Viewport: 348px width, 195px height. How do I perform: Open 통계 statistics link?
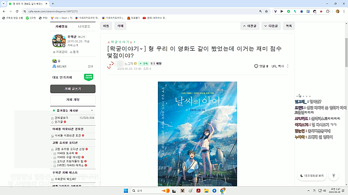point(74,52)
